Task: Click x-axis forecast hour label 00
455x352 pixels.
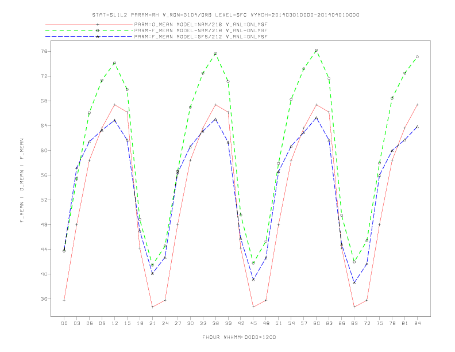Action: (64, 323)
